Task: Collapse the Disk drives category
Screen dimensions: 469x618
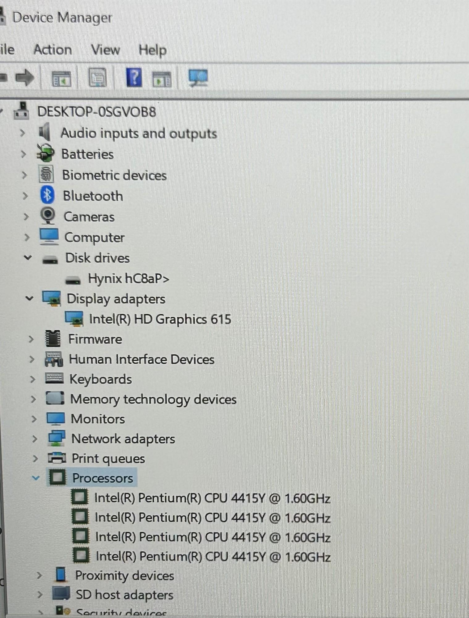Action: (x=28, y=257)
